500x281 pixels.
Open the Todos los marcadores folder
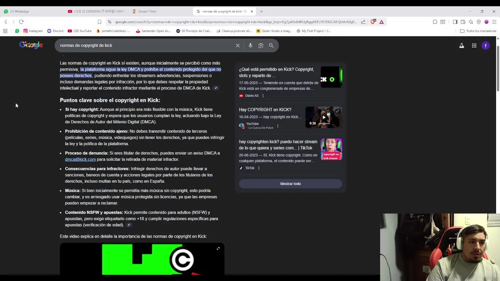coord(478,31)
